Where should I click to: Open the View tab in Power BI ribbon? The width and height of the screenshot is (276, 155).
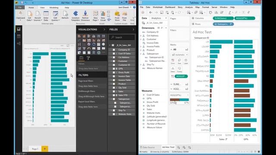(42, 8)
